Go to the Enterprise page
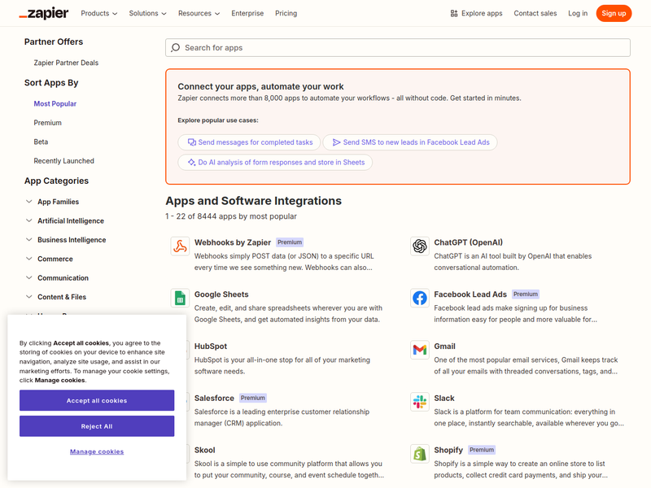651x488 pixels. tap(247, 13)
